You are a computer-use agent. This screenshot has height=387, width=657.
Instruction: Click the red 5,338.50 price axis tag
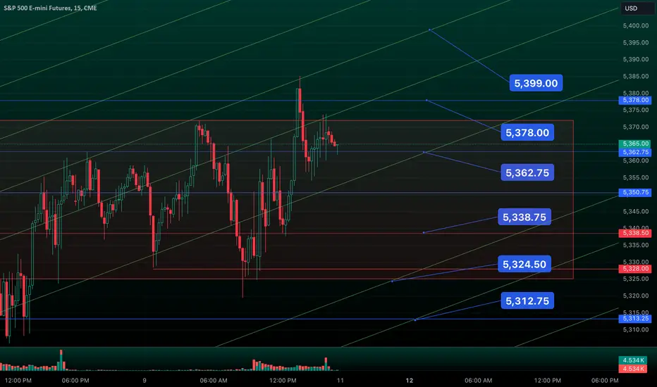[x=635, y=233]
